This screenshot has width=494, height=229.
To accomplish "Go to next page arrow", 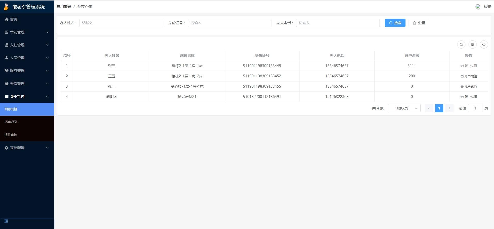I will click(449, 108).
